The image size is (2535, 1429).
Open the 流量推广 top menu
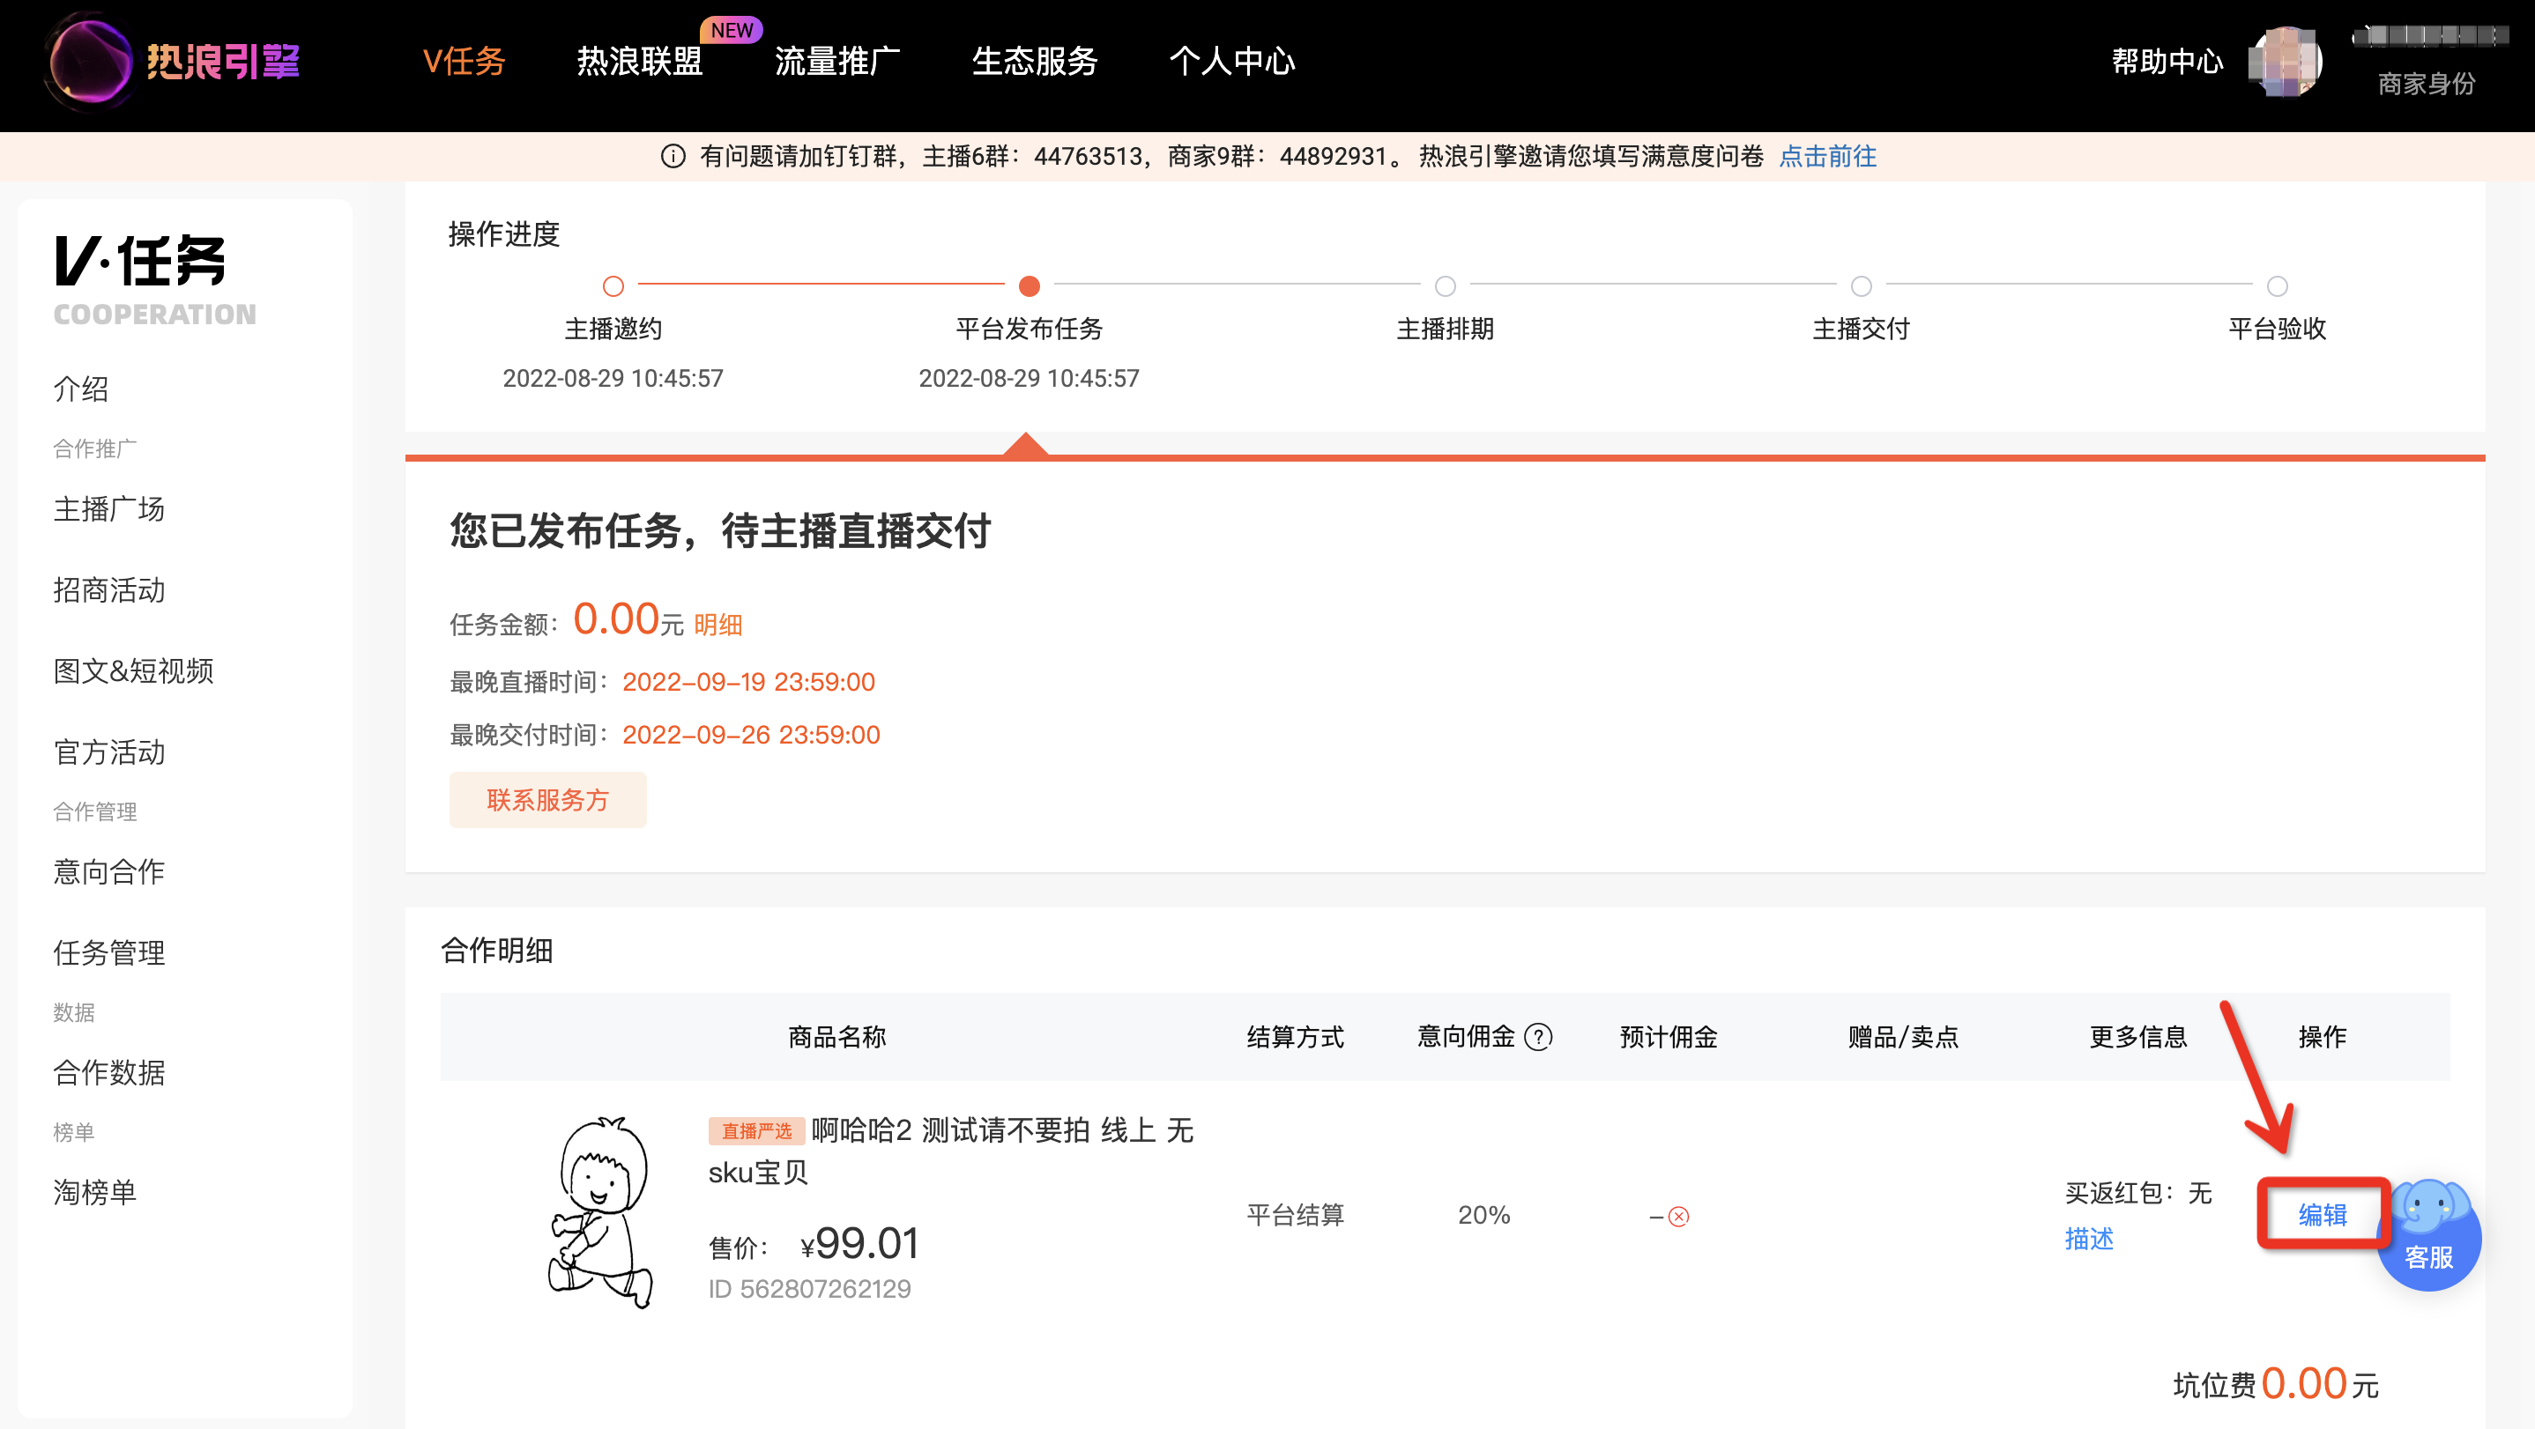coord(837,61)
